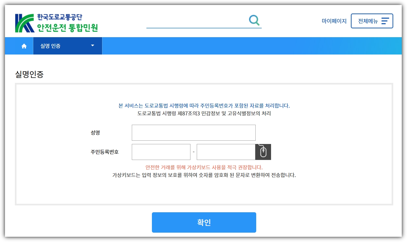Click the red 가상키보드 recommendation text
This screenshot has height=242, width=407.
coord(204,167)
